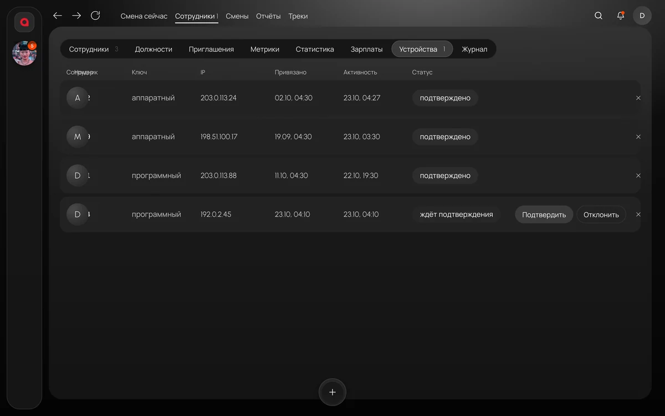The image size is (665, 416).
Task: Remove the device with IP 203.0.113.24
Action: click(638, 98)
